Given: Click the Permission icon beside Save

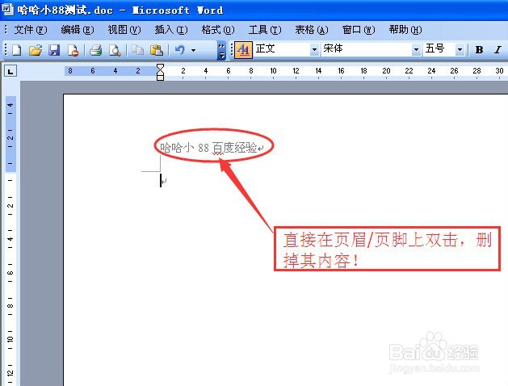Looking at the screenshot, I should tap(73, 50).
